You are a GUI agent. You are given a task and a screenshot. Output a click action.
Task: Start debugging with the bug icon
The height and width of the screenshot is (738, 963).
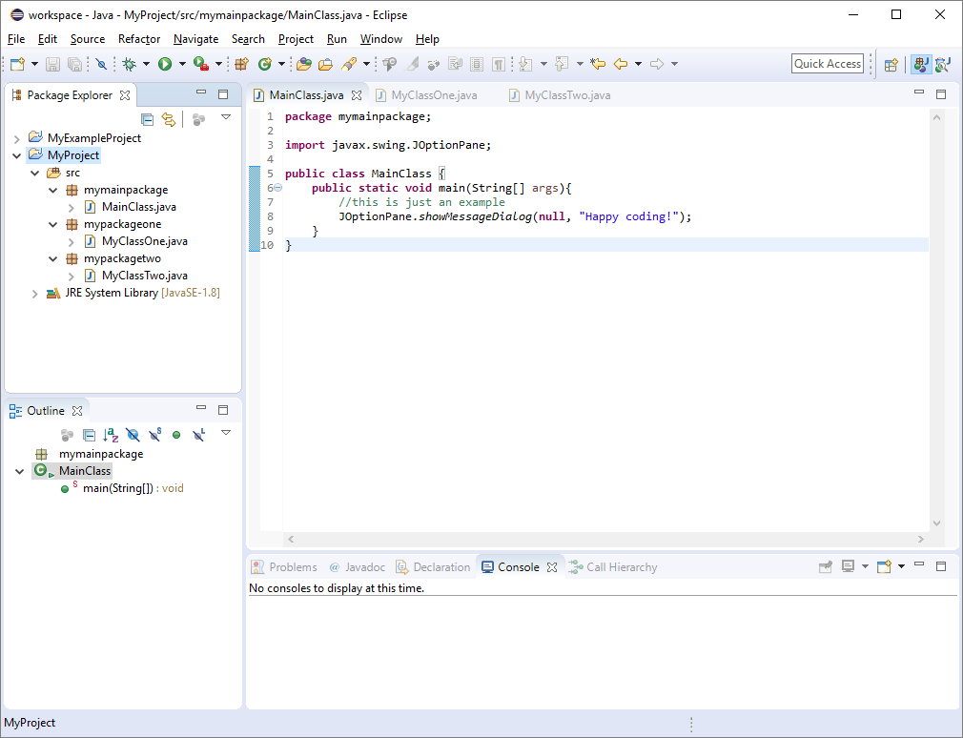[129, 64]
